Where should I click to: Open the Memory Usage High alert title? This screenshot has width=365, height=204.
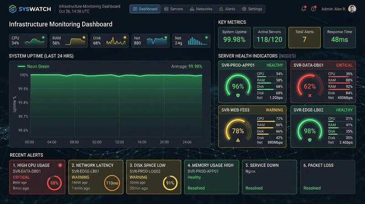click(210, 165)
